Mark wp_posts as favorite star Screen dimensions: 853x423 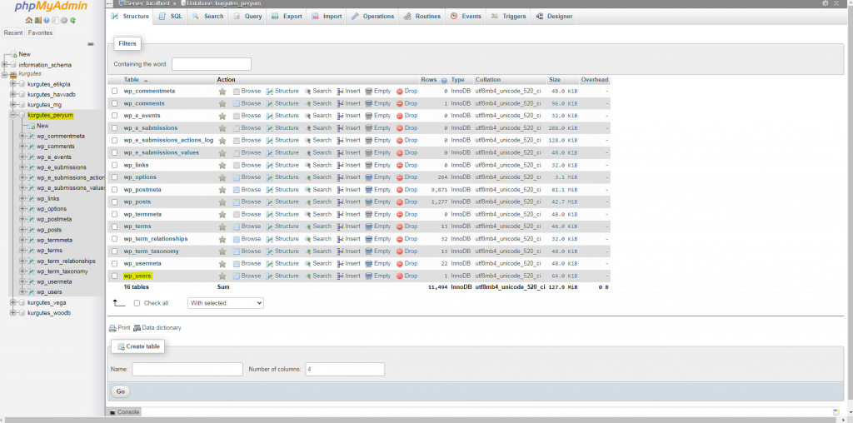[x=222, y=202]
